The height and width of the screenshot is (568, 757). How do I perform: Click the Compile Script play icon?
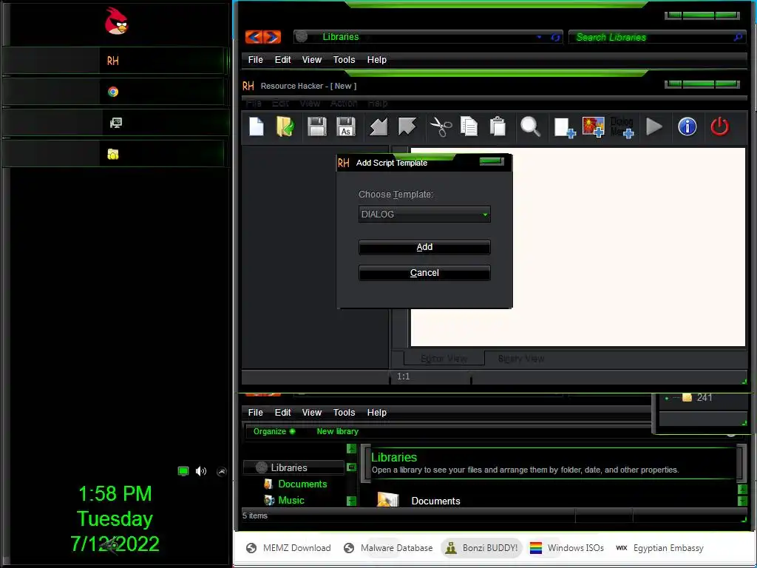point(654,127)
